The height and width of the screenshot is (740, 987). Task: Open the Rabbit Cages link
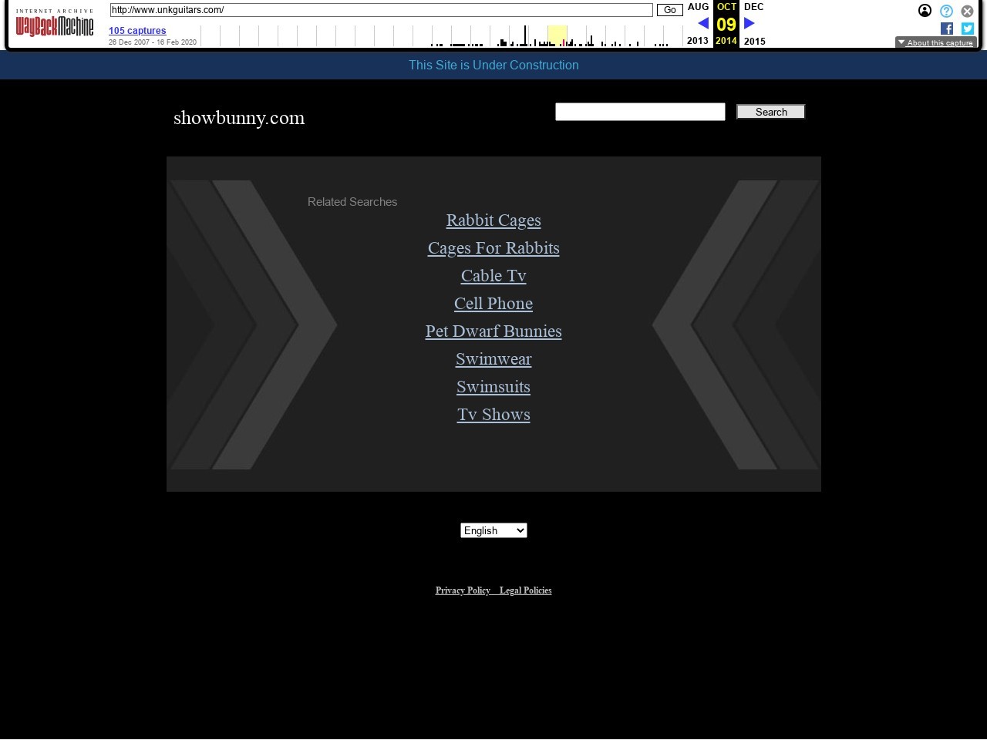pyautogui.click(x=493, y=220)
